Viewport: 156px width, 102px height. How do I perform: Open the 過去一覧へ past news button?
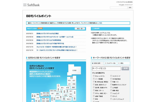pos(80,29)
